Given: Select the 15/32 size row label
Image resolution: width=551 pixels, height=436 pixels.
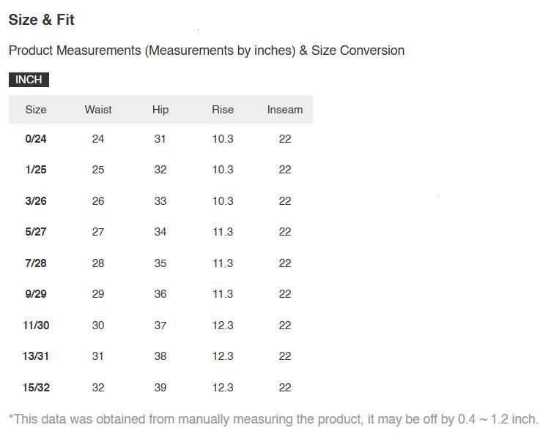Looking at the screenshot, I should point(36,388).
